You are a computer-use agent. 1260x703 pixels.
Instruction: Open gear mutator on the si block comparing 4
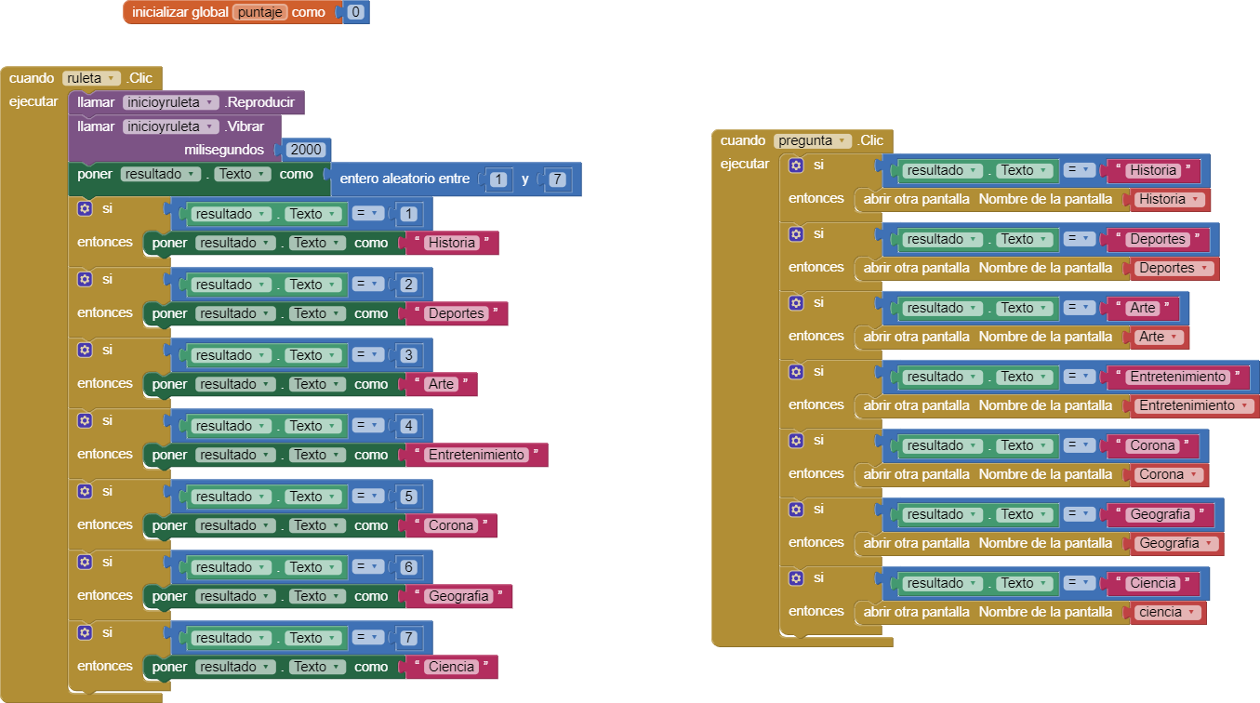[85, 420]
